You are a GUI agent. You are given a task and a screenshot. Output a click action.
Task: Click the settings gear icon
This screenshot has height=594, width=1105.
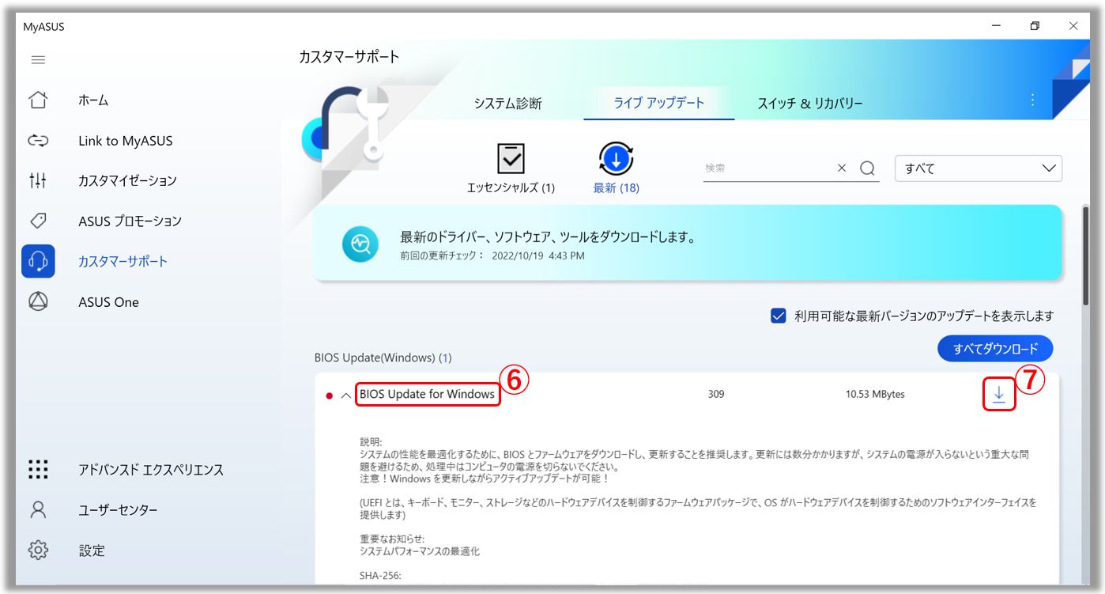click(38, 550)
